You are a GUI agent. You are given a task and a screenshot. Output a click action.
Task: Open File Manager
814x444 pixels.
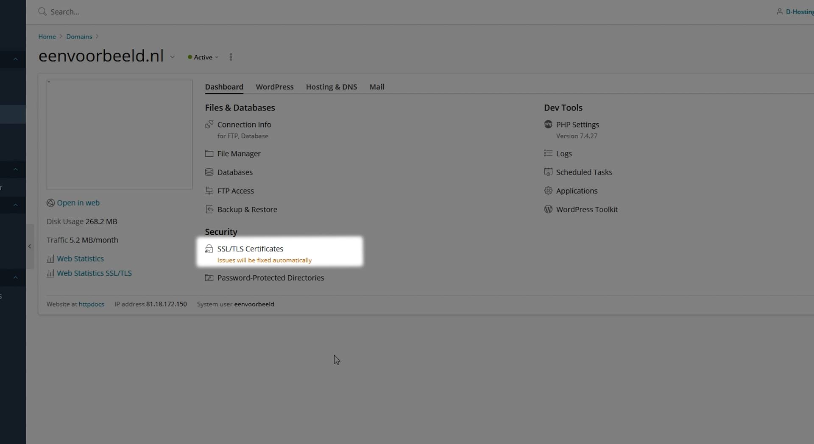tap(239, 153)
